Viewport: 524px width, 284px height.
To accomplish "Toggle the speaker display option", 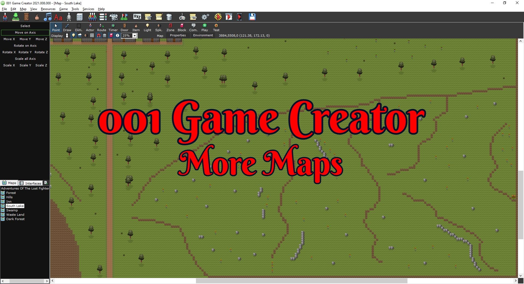I will click(x=86, y=35).
